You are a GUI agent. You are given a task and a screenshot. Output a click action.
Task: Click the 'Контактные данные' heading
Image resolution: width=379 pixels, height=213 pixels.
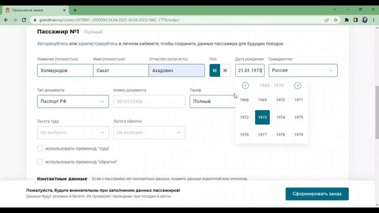click(62, 179)
